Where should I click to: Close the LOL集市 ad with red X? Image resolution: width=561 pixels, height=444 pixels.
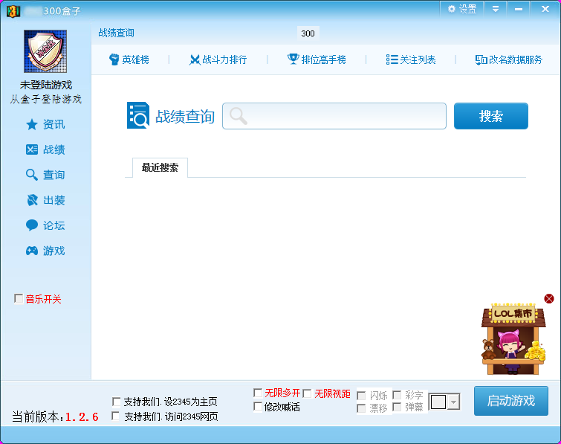point(549,299)
